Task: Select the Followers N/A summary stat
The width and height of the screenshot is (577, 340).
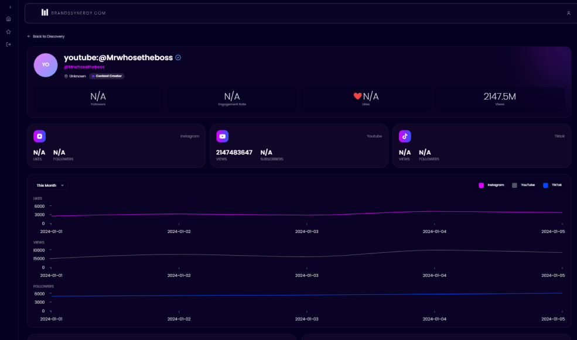Action: (x=98, y=98)
